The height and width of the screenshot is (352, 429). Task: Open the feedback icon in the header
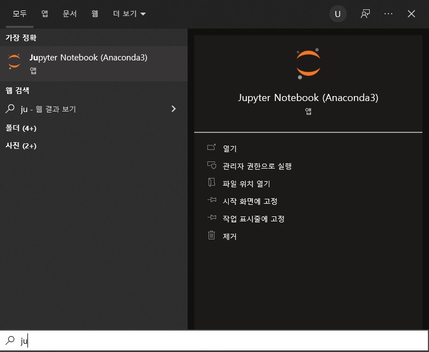(x=365, y=14)
